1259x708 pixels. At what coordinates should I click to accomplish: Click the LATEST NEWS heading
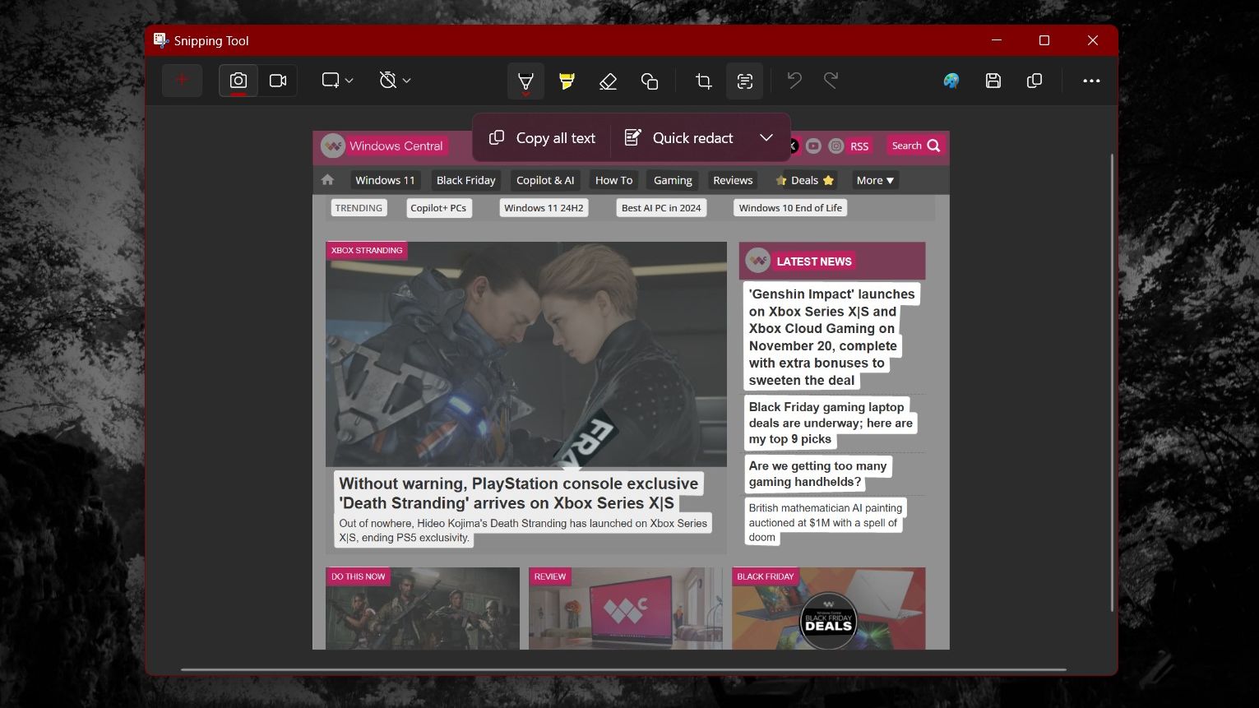tap(814, 261)
